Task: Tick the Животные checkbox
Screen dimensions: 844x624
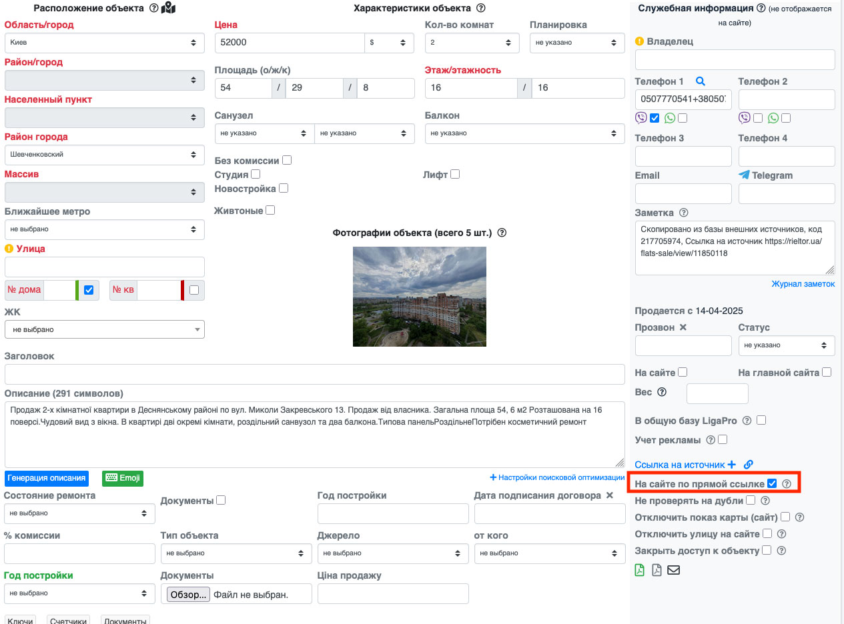Action: [270, 210]
